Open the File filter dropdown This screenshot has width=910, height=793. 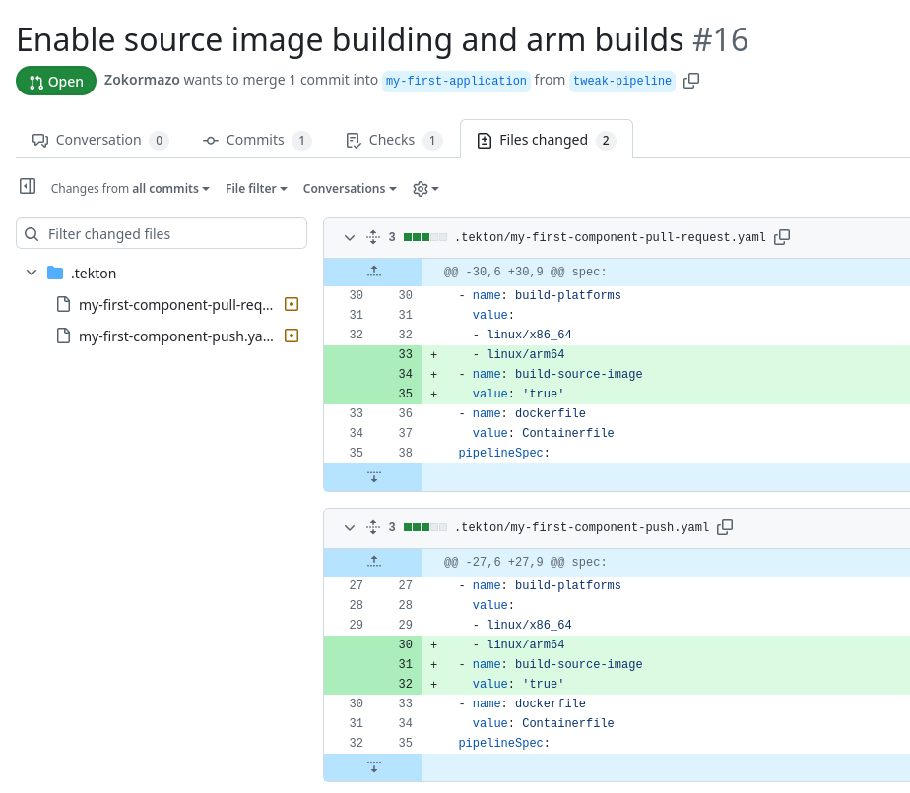(256, 189)
